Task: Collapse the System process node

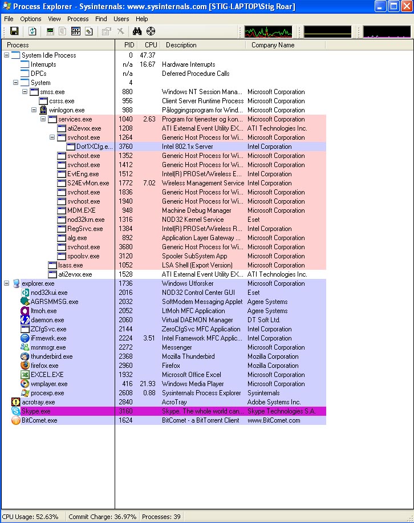Action: pyautogui.click(x=15, y=83)
